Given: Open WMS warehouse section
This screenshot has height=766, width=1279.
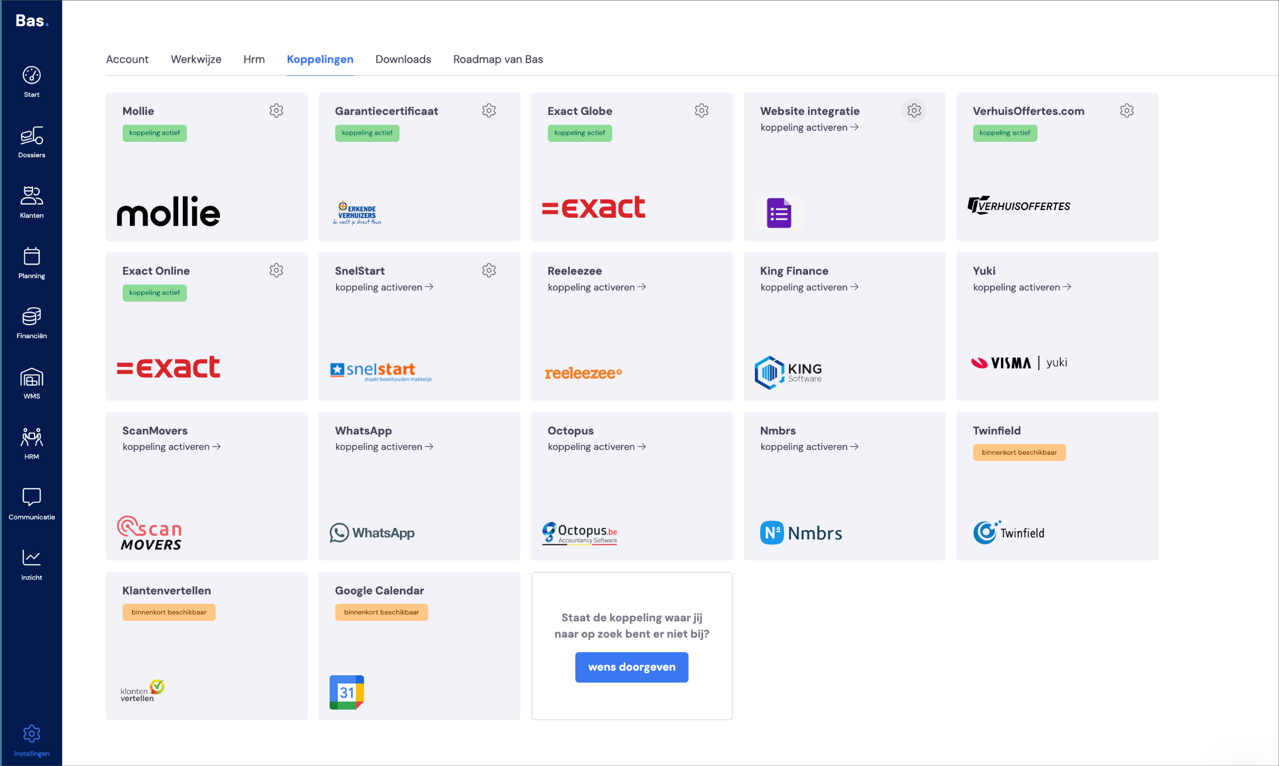Looking at the screenshot, I should click(31, 384).
